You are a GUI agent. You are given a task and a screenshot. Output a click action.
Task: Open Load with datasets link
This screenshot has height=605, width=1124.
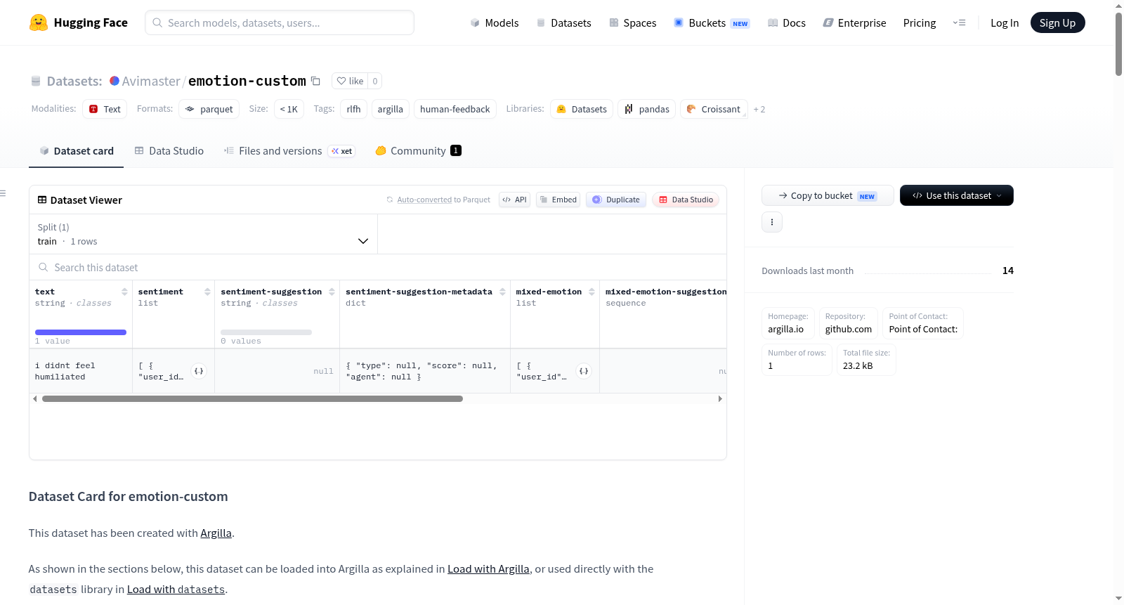pos(176,590)
